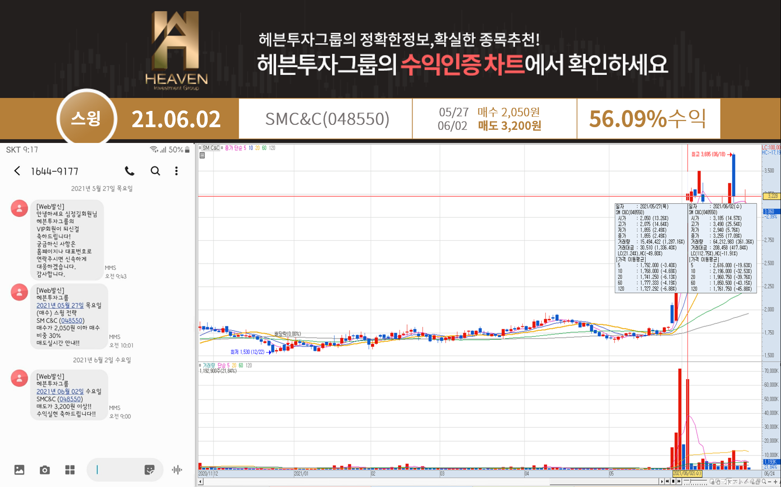Click the 거래량 단순 5 volume label
781x487 pixels.
(216, 365)
